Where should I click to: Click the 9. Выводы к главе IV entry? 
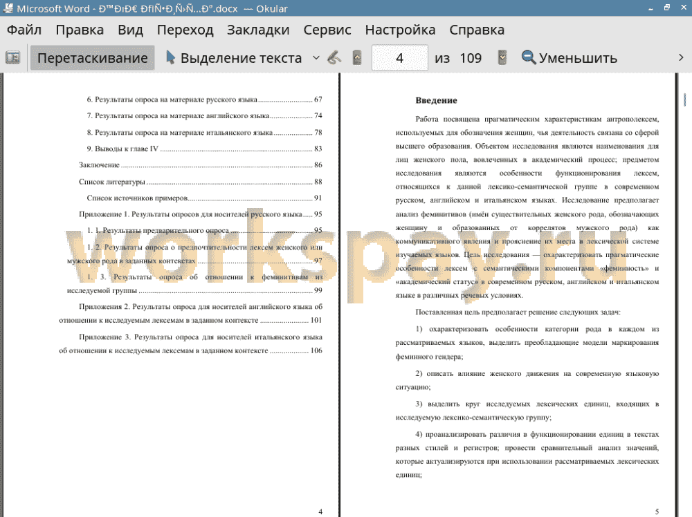(204, 149)
